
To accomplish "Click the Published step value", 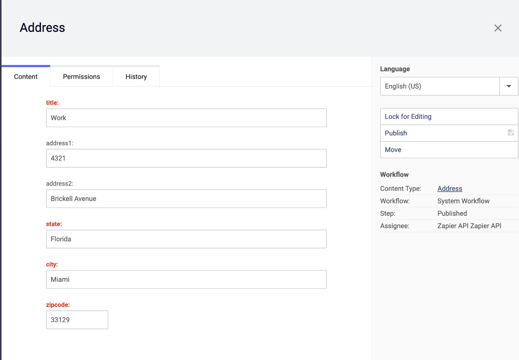I will (x=452, y=213).
